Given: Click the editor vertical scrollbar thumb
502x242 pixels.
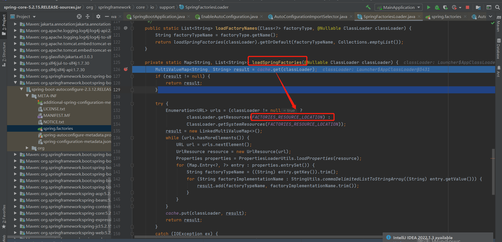Looking at the screenshot, I should click(x=493, y=172).
